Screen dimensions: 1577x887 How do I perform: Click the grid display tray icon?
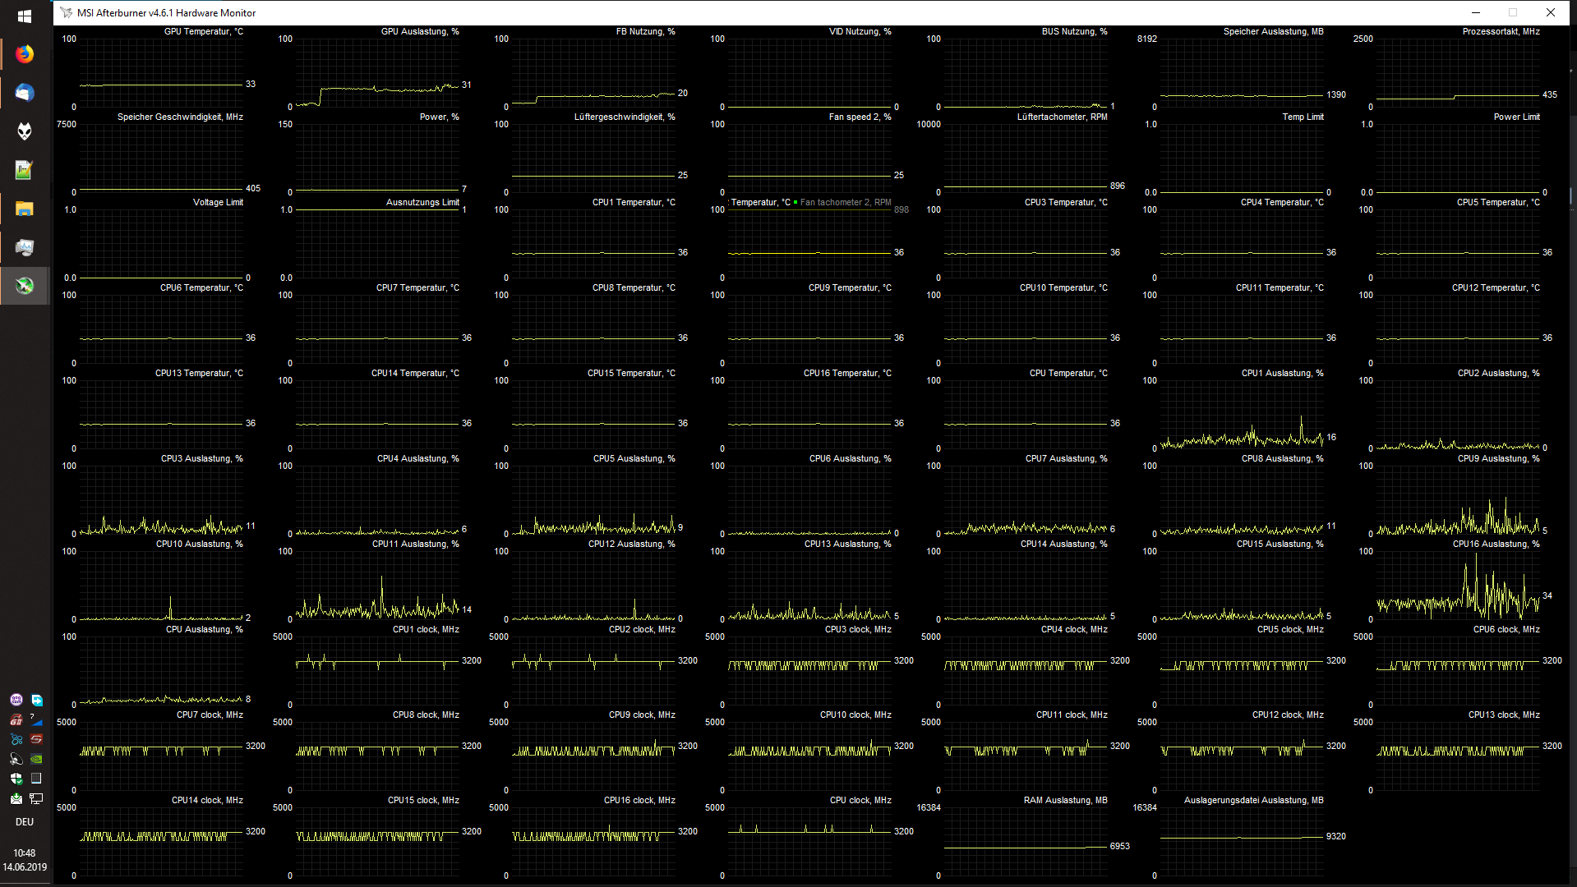[x=36, y=779]
